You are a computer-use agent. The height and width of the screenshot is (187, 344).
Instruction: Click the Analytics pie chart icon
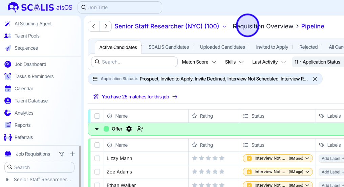[x=8, y=113]
